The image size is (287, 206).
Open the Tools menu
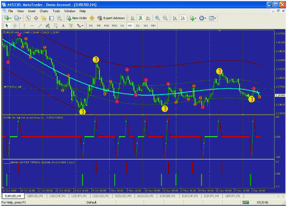[56, 11]
